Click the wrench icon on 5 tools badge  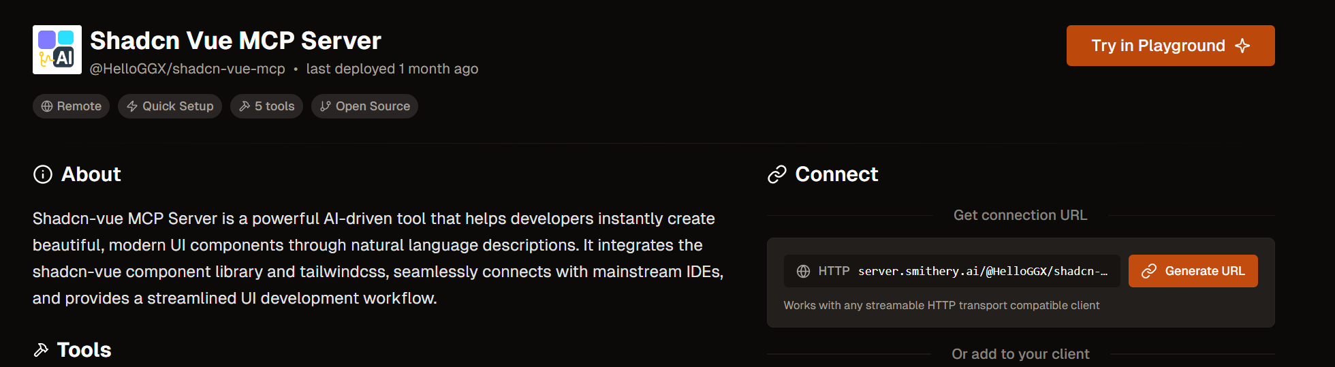click(245, 106)
